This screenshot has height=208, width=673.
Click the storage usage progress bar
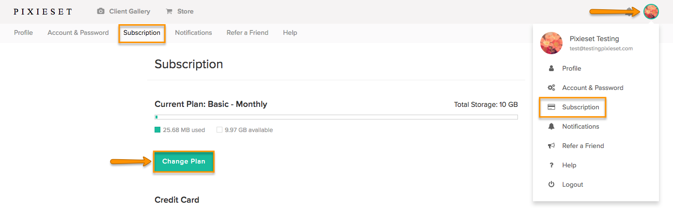point(336,117)
